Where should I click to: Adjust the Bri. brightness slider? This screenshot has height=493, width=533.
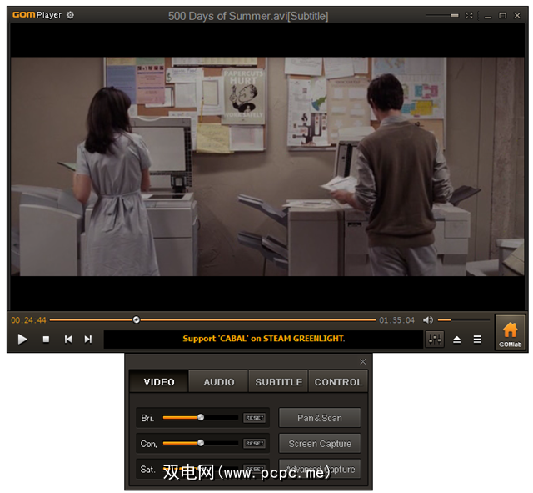(201, 417)
